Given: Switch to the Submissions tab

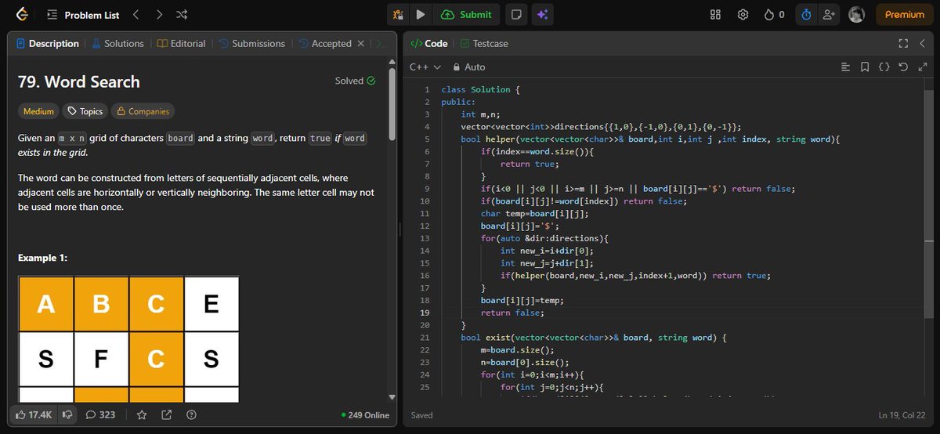Looking at the screenshot, I should pos(252,43).
